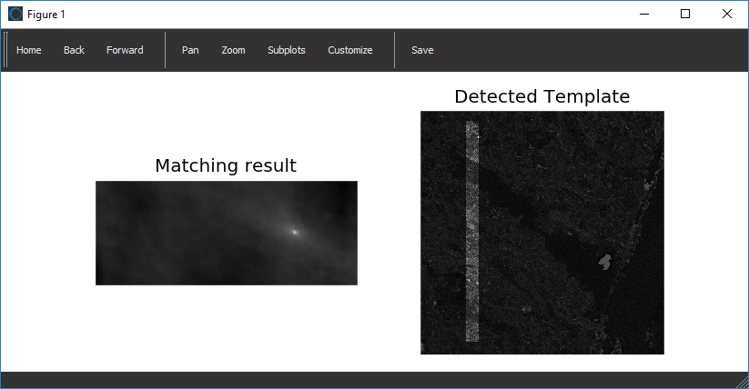Screen dimensions: 749x389
Task: Click the toolbar drag handle beside Home
Action: 5,50
